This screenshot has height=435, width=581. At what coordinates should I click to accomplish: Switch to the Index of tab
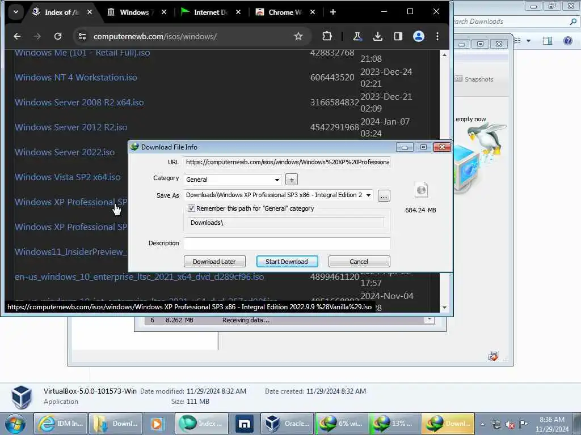(61, 12)
